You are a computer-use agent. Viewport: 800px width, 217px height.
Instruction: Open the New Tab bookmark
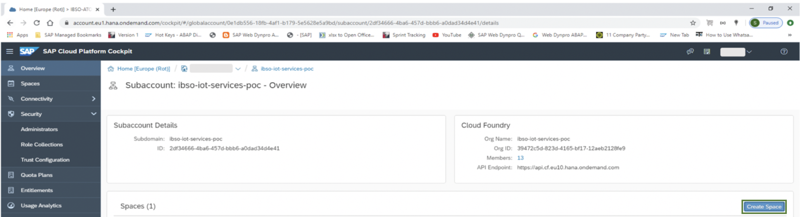675,35
